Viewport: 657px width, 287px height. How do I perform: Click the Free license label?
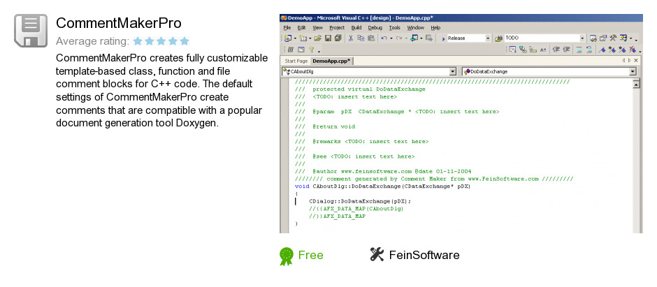tap(310, 255)
